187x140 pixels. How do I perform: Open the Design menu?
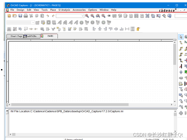click(x=20, y=10)
